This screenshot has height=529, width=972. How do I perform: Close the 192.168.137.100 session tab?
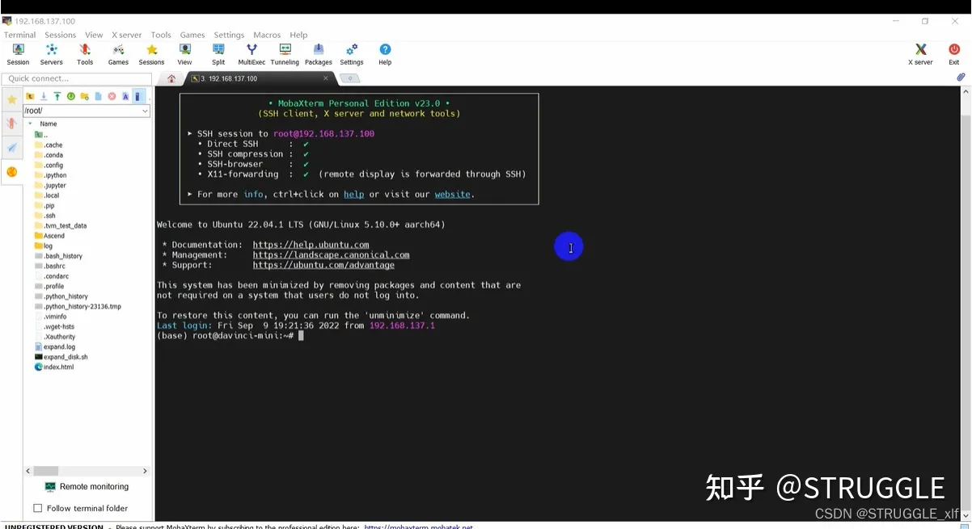(326, 78)
